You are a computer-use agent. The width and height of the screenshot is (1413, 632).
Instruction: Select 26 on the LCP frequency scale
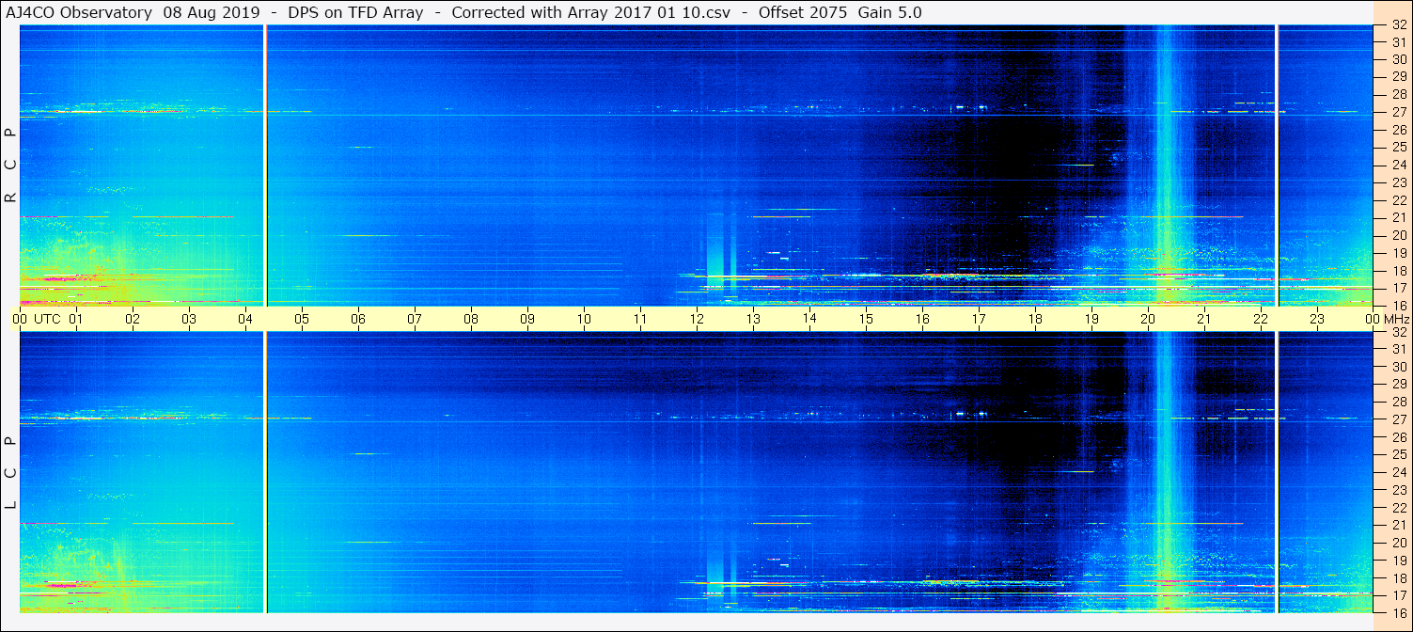click(1398, 437)
